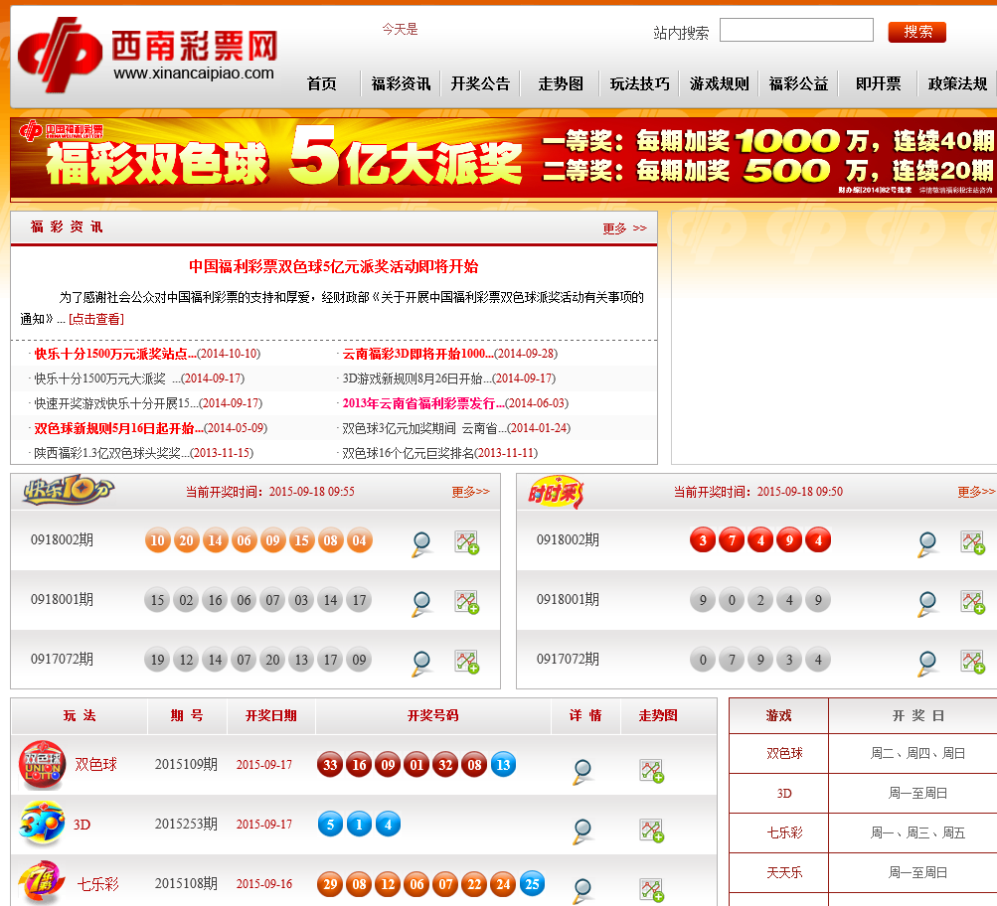Click 天天乐 in the 开奖日 schedule table
997x906 pixels.
784,873
